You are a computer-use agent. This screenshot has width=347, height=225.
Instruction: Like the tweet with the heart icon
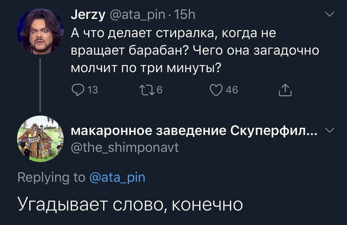pos(216,90)
